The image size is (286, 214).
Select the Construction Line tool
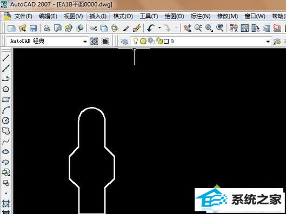point(6,68)
